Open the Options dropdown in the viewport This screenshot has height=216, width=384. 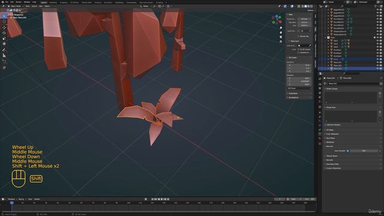click(x=310, y=10)
